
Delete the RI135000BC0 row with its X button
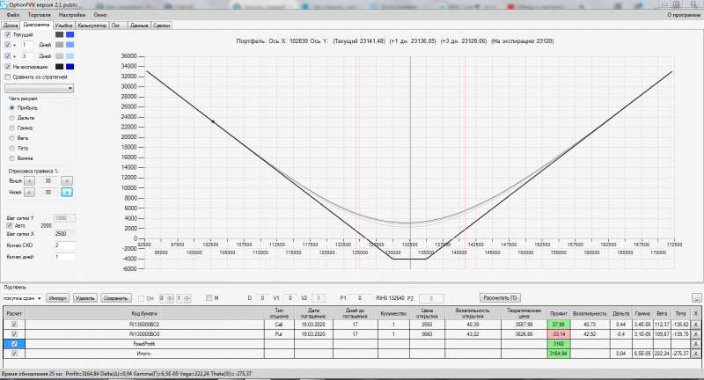point(696,324)
